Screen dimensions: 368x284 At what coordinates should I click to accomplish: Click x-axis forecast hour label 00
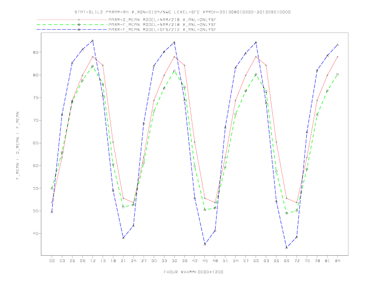[52, 261]
